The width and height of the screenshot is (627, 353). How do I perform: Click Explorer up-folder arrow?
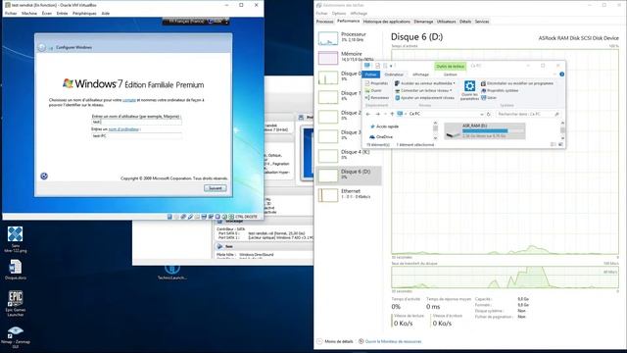tap(392, 114)
